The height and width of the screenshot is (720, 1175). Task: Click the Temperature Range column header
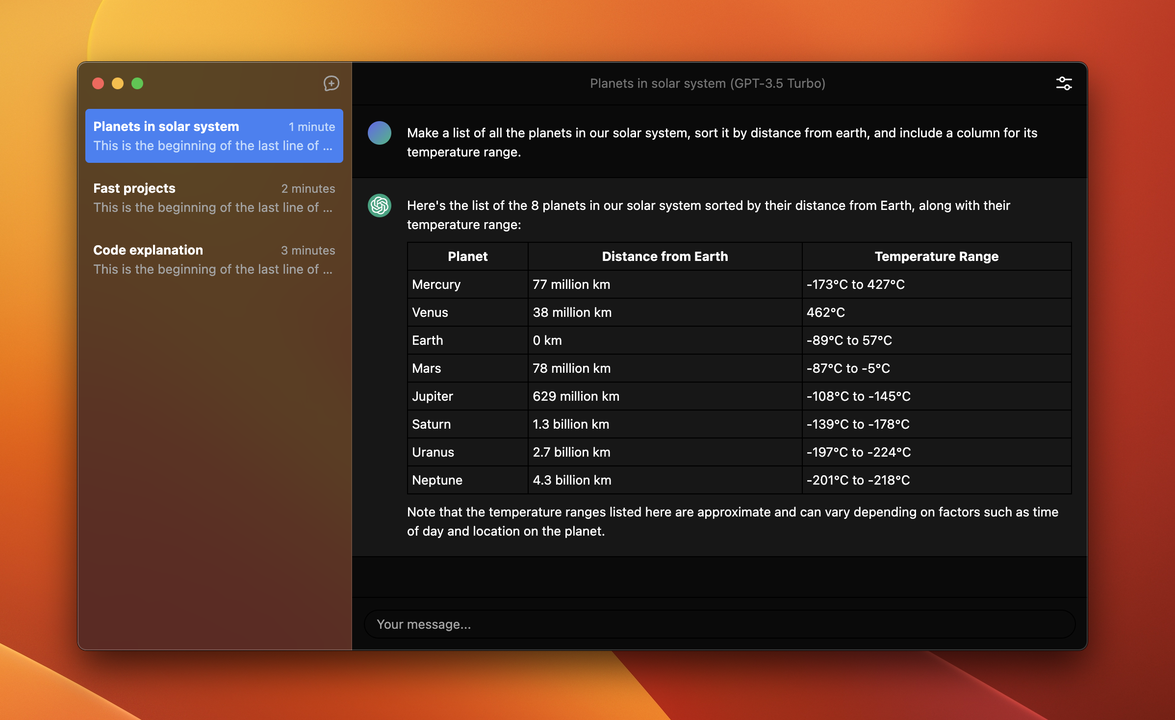pyautogui.click(x=936, y=257)
